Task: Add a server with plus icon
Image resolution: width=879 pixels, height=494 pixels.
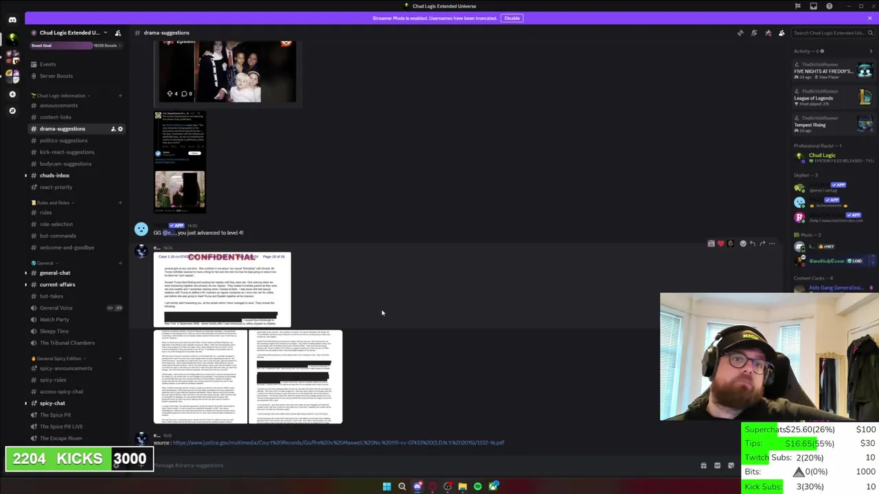Action: [x=12, y=94]
